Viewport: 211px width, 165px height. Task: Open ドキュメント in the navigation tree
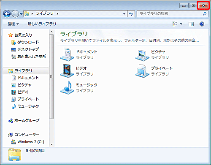(x=28, y=78)
